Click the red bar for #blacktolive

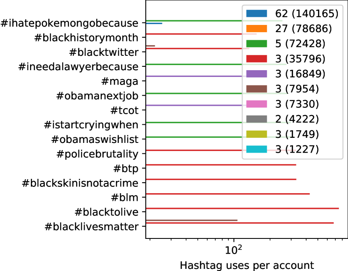coord(241,208)
